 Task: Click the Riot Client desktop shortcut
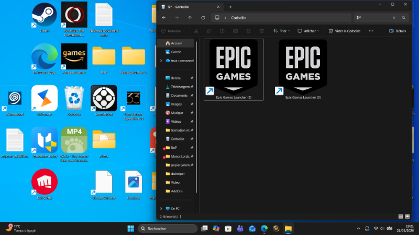(45, 183)
